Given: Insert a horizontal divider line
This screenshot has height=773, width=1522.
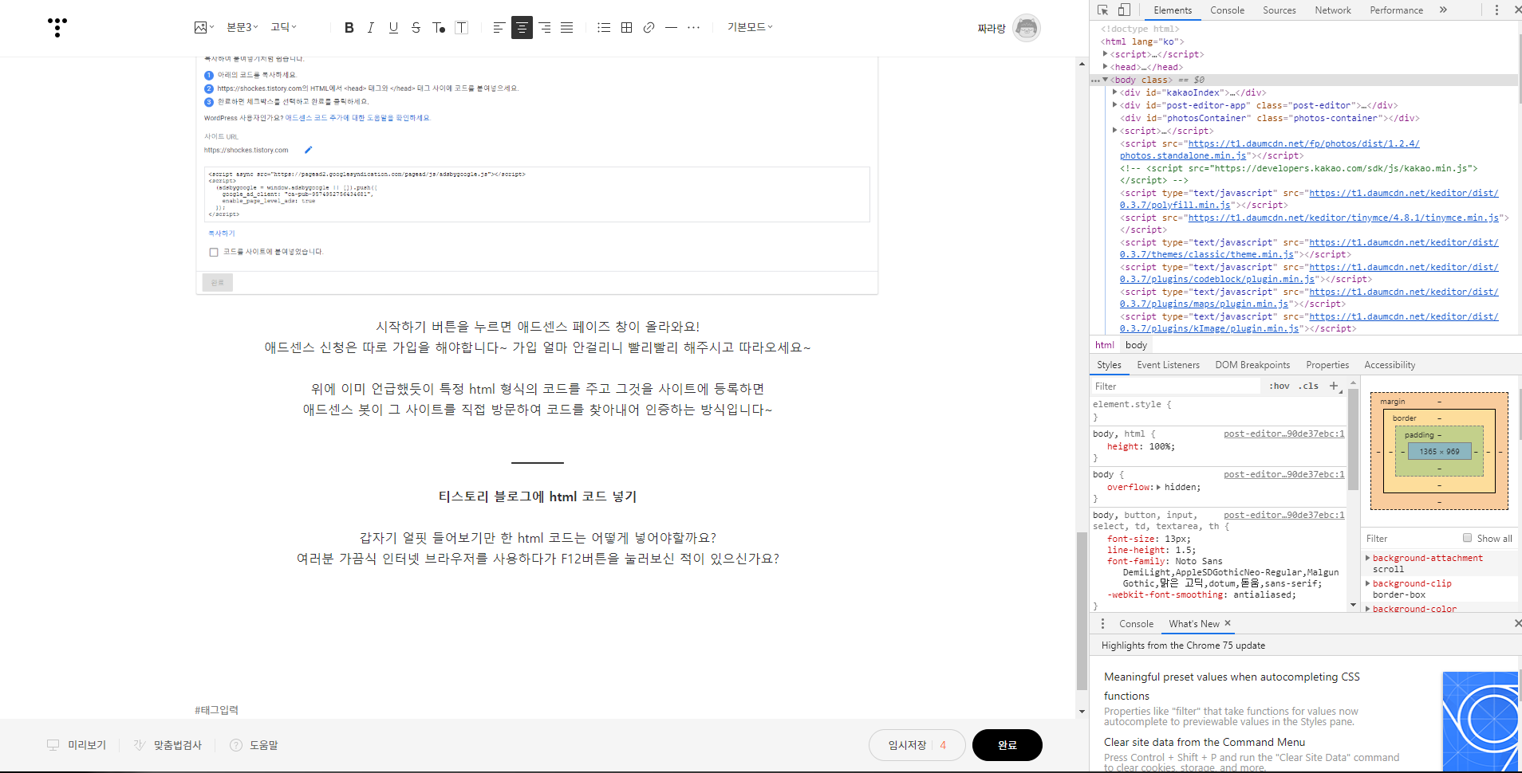Looking at the screenshot, I should tap(671, 28).
